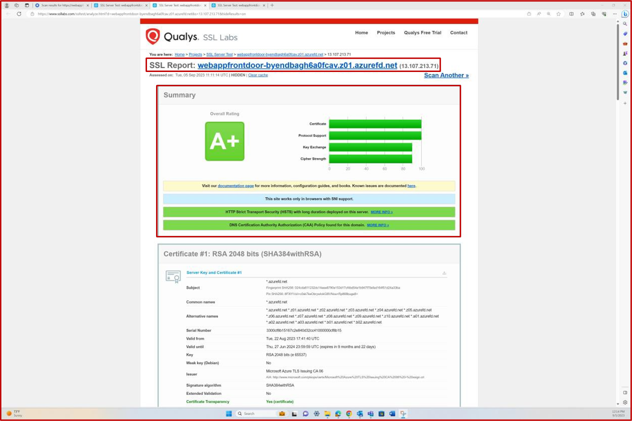This screenshot has height=421, width=632.
Task: Click inside the browser address bar
Action: (139, 14)
